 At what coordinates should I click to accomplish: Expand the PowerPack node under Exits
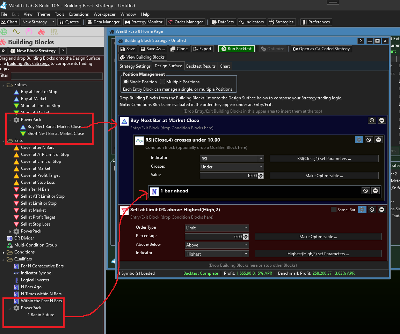click(10, 231)
